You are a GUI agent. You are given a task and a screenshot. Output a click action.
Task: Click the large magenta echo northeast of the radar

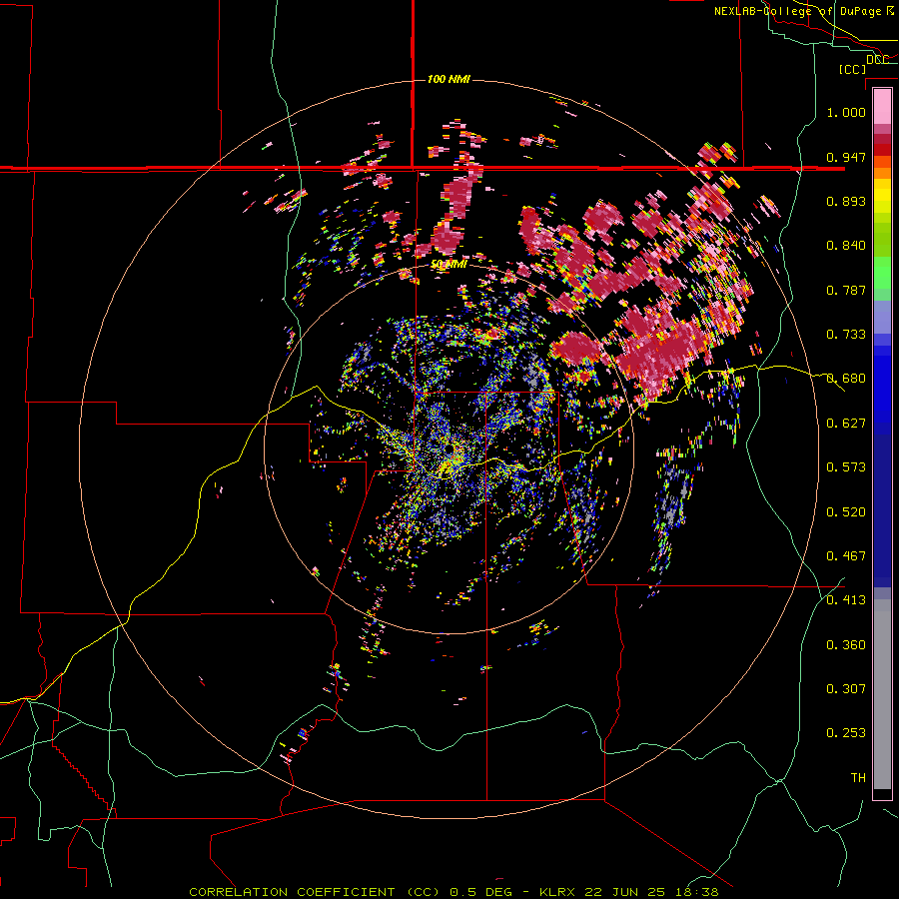click(659, 351)
